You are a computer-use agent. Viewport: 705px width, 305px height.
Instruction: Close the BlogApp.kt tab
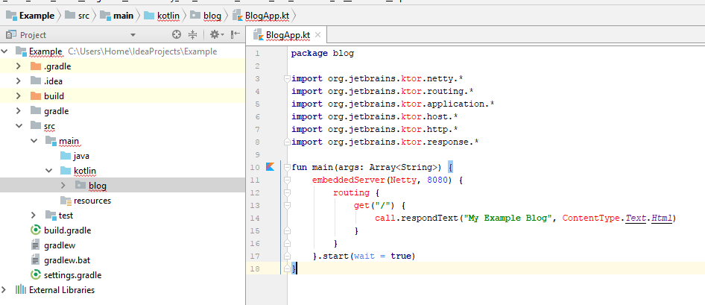(x=318, y=34)
